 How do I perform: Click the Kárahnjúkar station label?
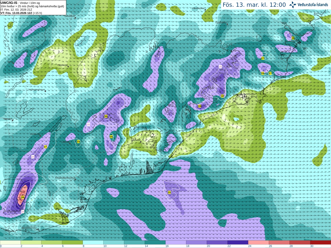tap(198, 8)
